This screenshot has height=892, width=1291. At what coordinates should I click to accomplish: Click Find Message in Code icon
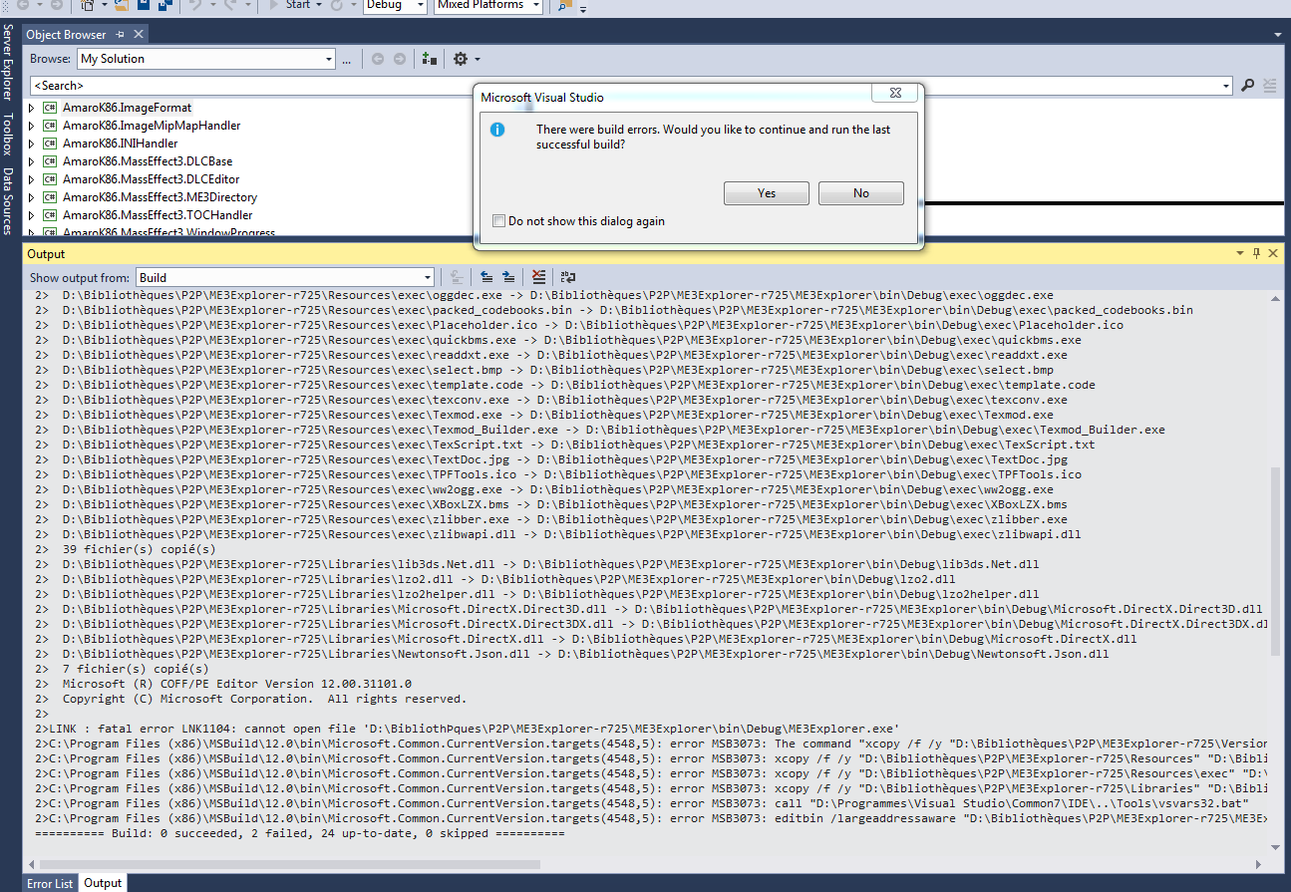click(458, 278)
